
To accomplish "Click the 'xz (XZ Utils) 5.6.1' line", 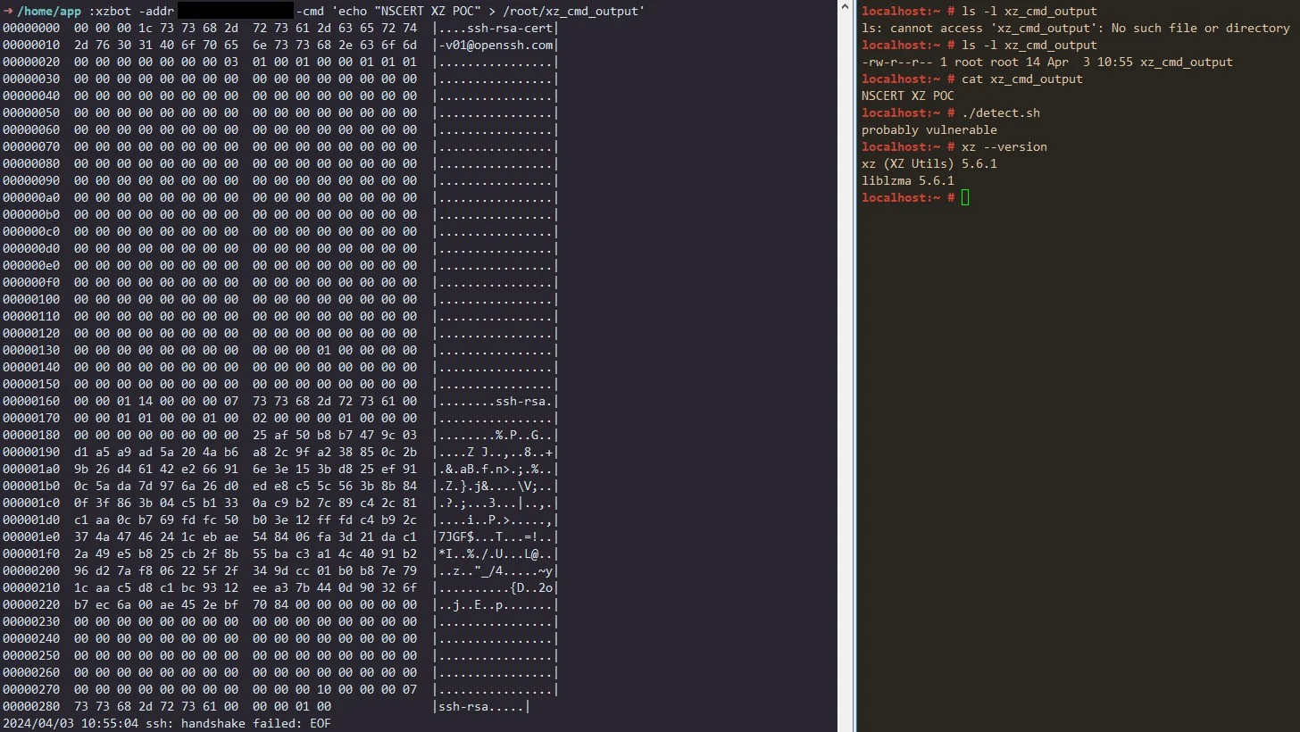I will [x=929, y=163].
